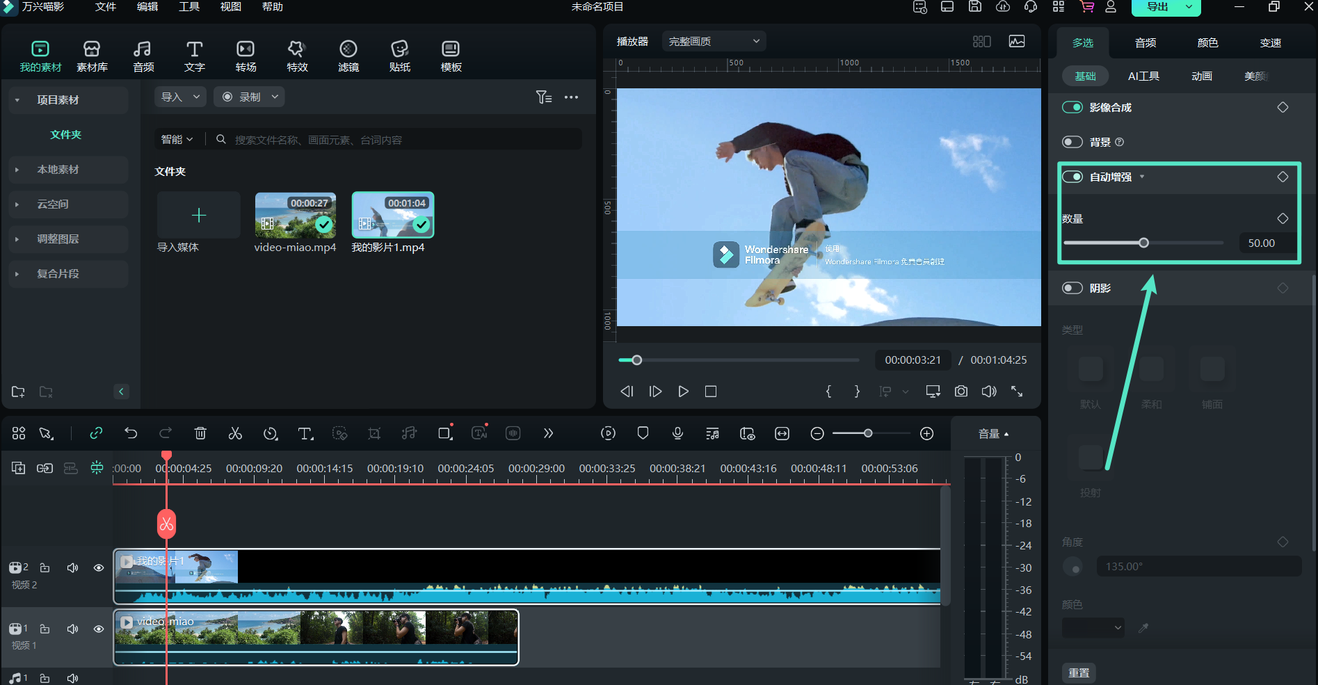Expand the 复合片段 tree item

tap(17, 274)
